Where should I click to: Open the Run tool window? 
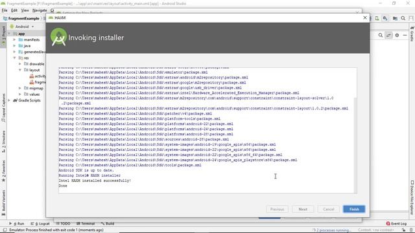point(17,223)
